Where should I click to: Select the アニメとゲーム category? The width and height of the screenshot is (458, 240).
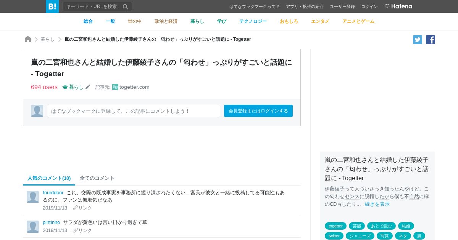coord(358,21)
